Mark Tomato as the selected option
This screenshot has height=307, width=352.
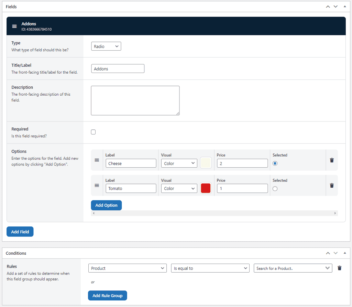point(275,189)
